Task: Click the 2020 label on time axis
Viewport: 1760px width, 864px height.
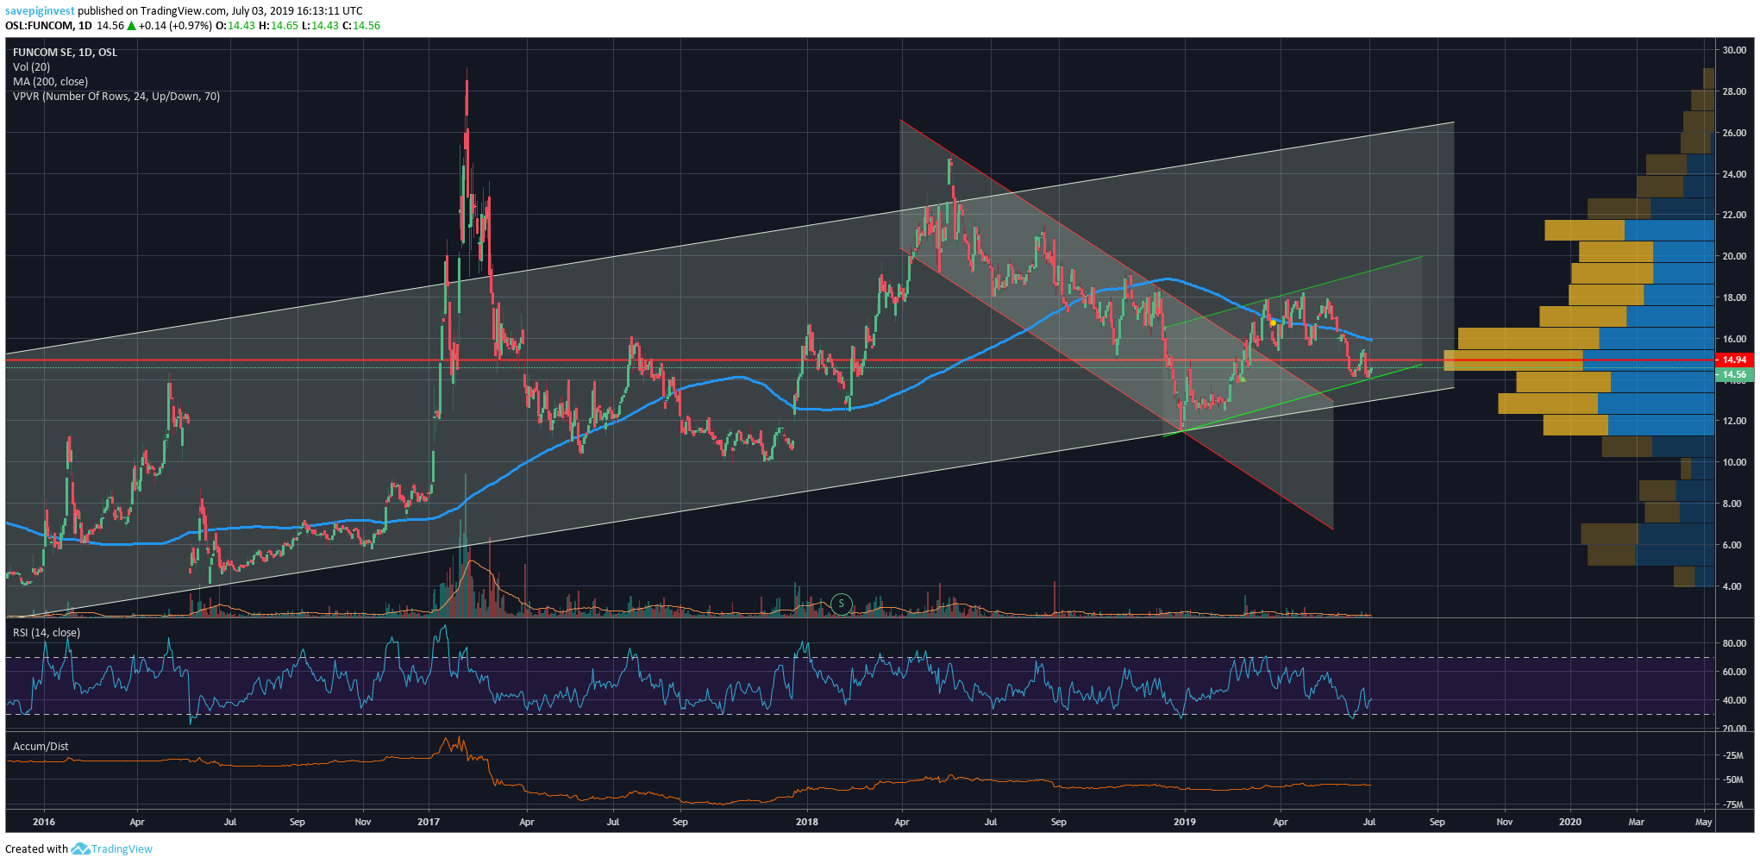Action: pos(1570,822)
